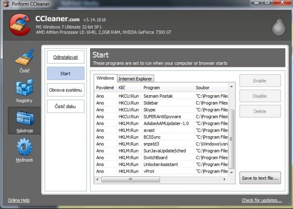Click Save to text file button
This screenshot has width=293, height=209.
tap(260, 178)
